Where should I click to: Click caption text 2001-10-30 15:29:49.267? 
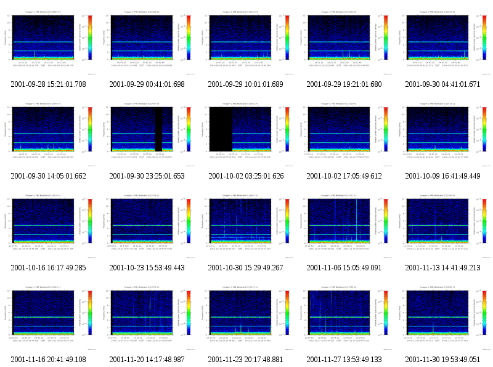[x=245, y=268]
